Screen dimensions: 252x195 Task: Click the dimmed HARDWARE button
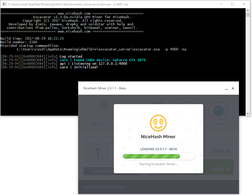(x=112, y=171)
